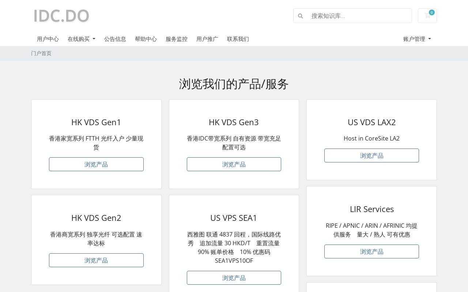Open 用户推广 page
The image size is (468, 292).
[207, 39]
